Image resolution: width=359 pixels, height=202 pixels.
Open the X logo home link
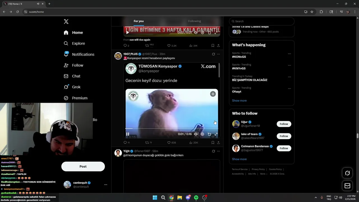tap(66, 22)
